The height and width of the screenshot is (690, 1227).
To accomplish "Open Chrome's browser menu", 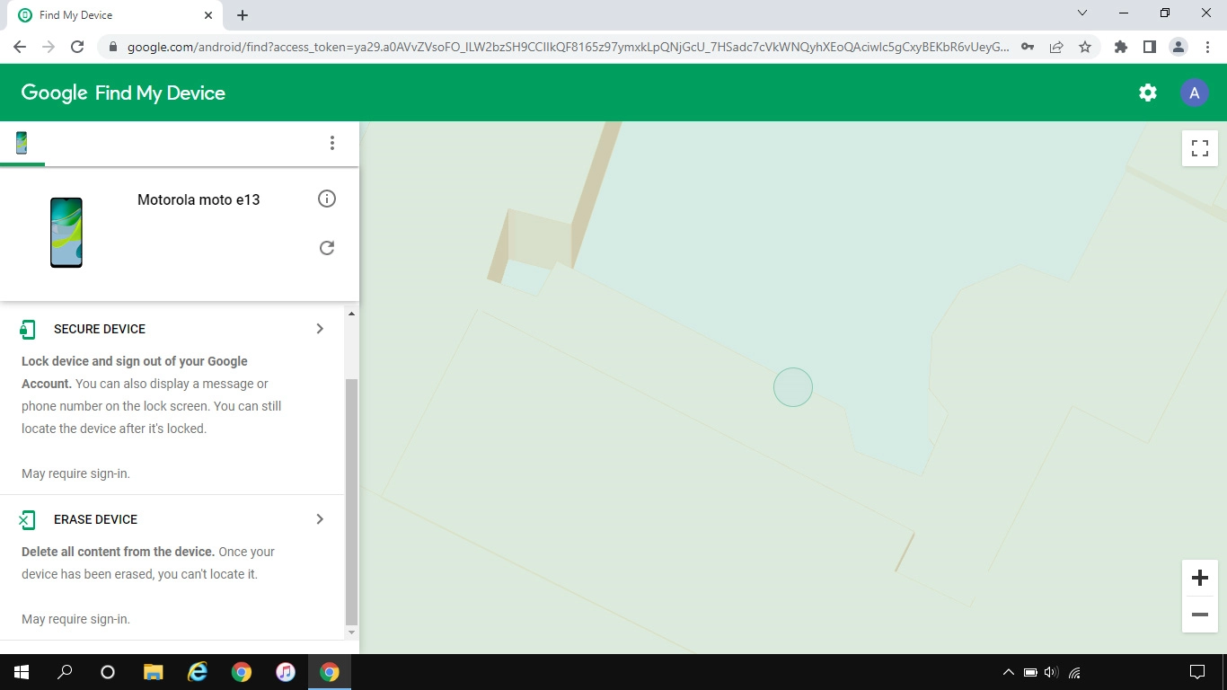I will pyautogui.click(x=1206, y=46).
